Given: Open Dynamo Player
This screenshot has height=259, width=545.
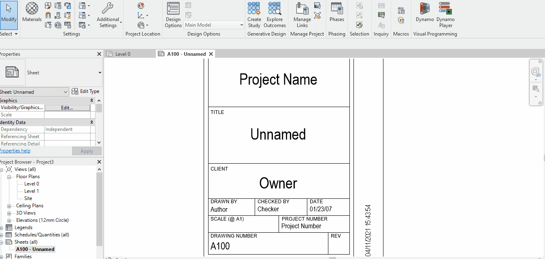Looking at the screenshot, I should click(x=445, y=15).
